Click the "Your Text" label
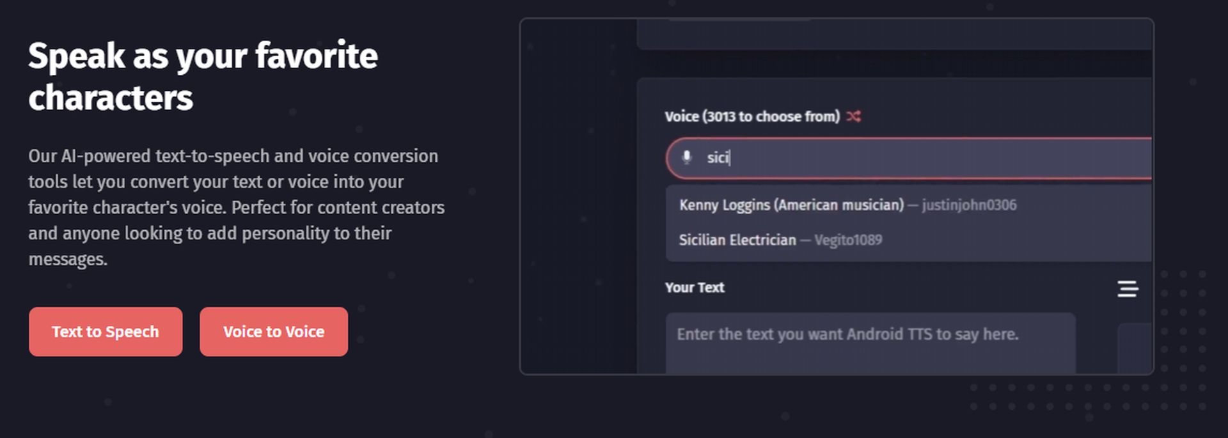This screenshot has width=1228, height=438. [695, 288]
